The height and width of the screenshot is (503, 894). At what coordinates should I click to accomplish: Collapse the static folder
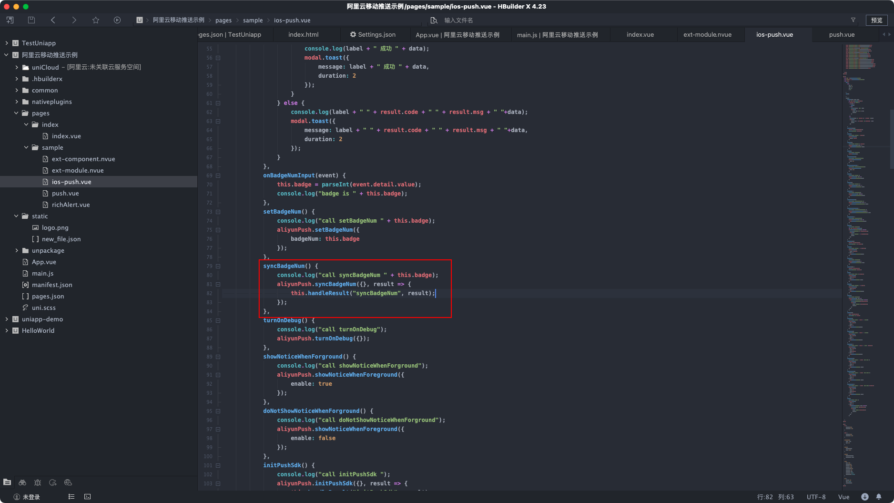click(x=17, y=216)
